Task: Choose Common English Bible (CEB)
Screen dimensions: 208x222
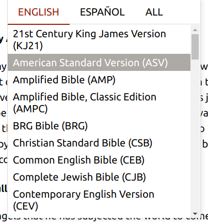Action: click(99, 160)
